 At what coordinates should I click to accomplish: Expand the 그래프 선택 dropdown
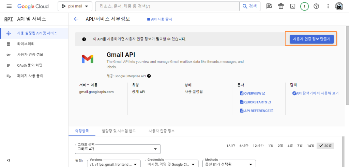click(x=118, y=149)
